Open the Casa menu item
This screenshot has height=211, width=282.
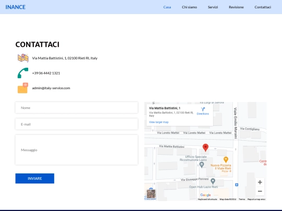(167, 7)
